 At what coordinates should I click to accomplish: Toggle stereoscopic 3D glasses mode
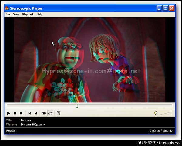tap(50, 113)
